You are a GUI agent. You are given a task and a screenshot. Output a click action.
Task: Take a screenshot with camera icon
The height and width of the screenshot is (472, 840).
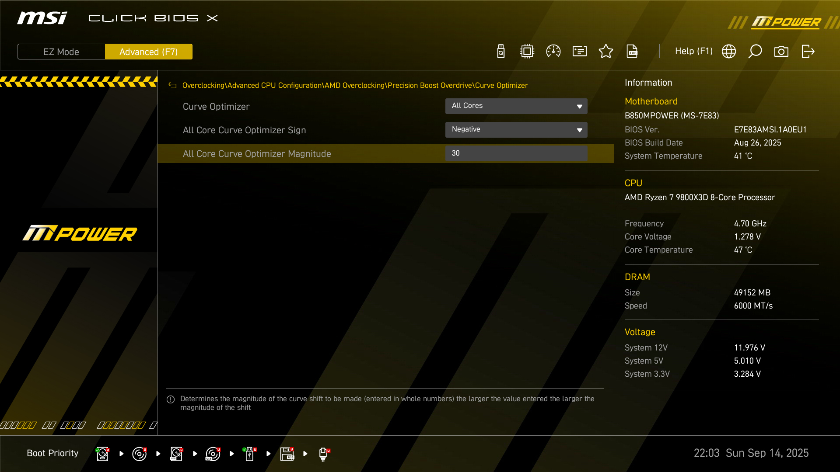click(781, 52)
